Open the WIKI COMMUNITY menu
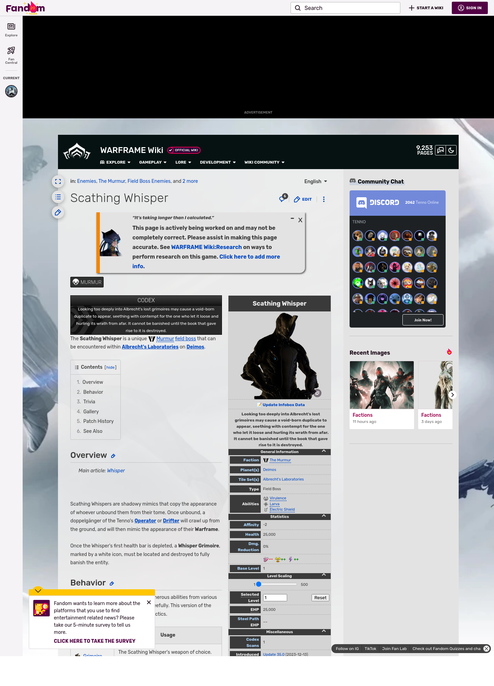This screenshot has width=494, height=686. click(x=264, y=162)
